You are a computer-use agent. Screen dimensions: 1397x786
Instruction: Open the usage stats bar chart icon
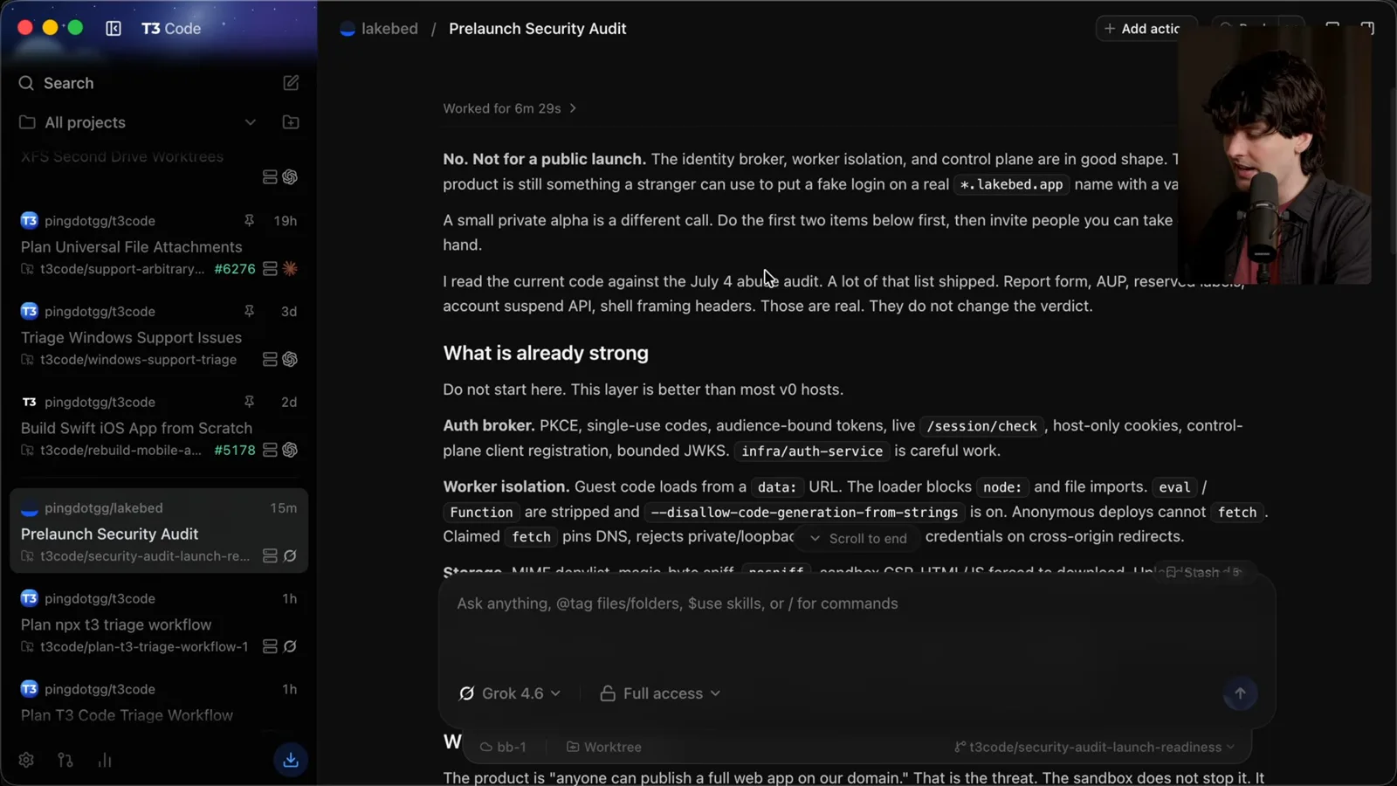click(105, 760)
